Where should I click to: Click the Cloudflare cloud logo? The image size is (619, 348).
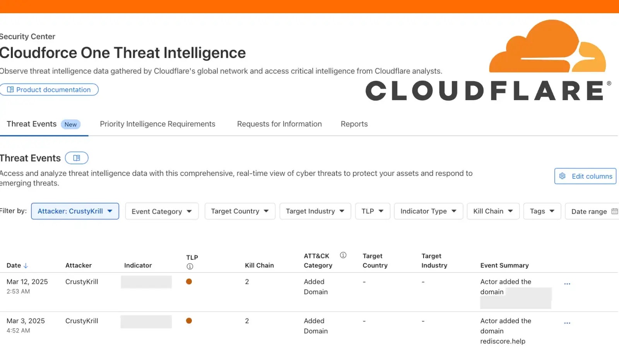[547, 46]
